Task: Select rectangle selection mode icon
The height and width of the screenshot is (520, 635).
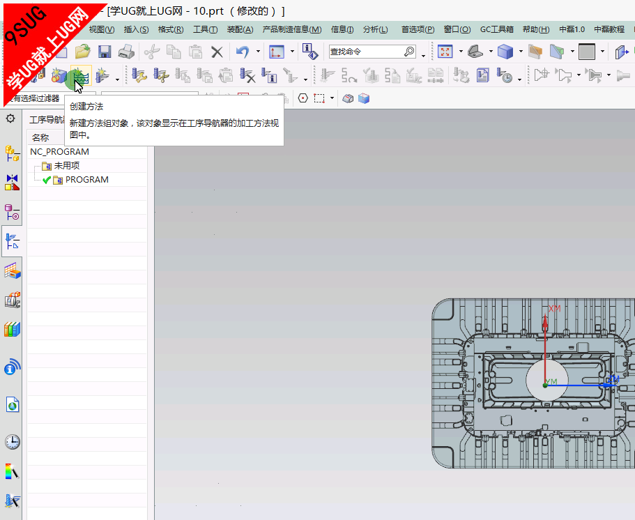Action: click(319, 98)
